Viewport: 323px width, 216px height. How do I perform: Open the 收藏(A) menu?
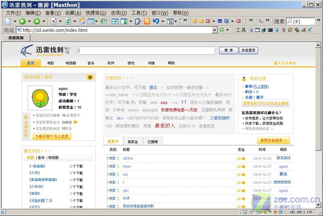click(x=73, y=13)
